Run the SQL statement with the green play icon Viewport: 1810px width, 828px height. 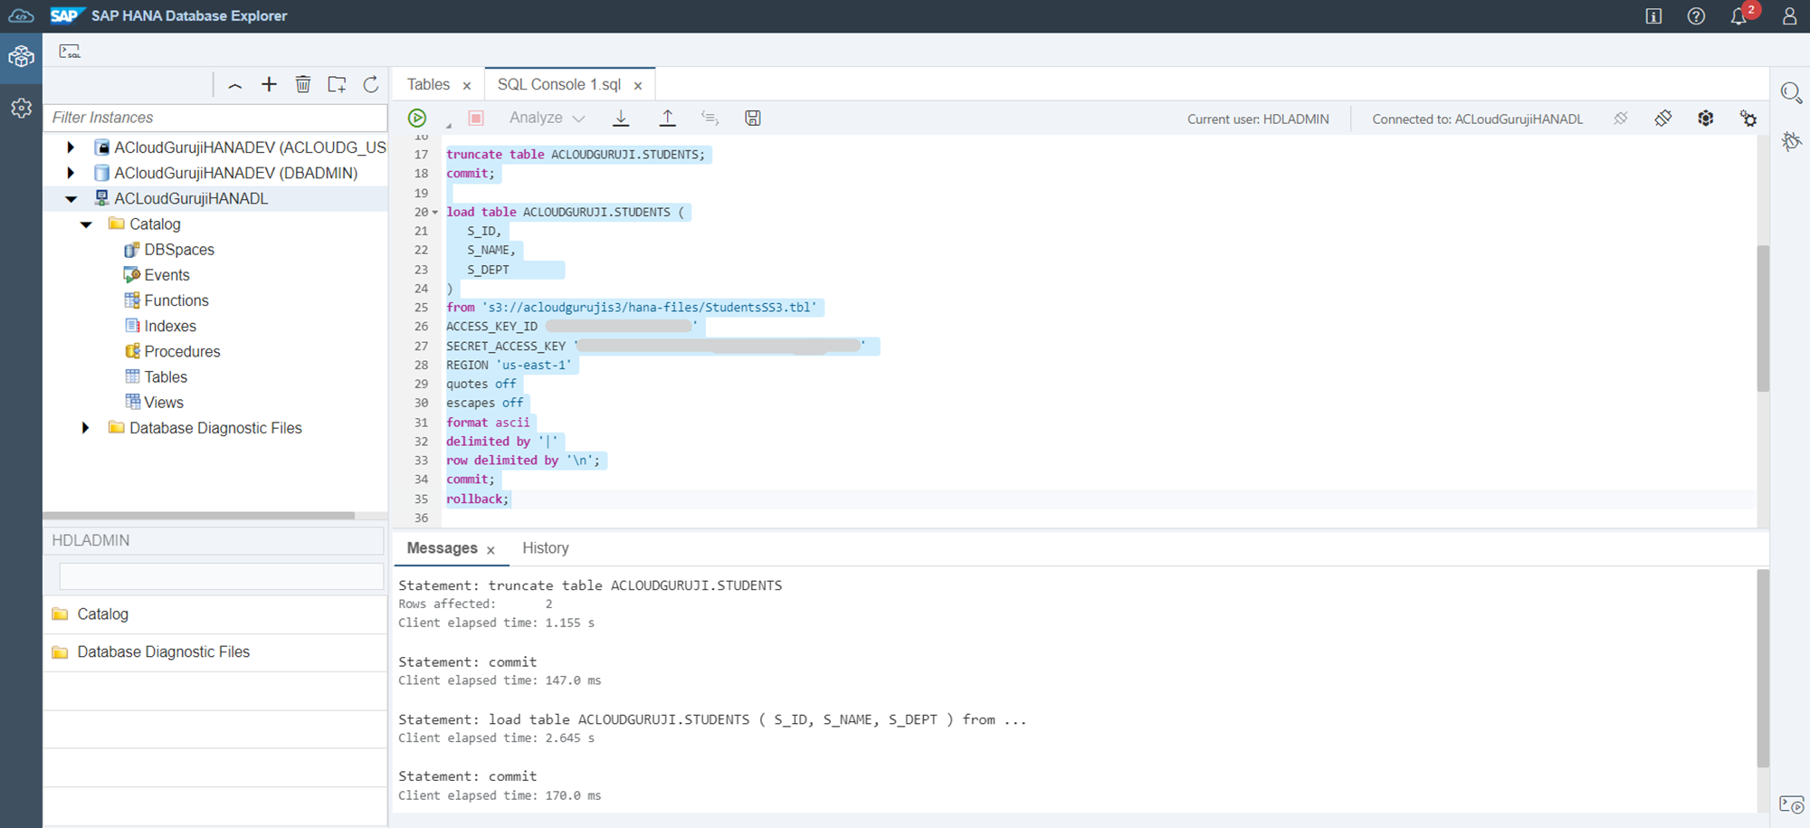417,118
